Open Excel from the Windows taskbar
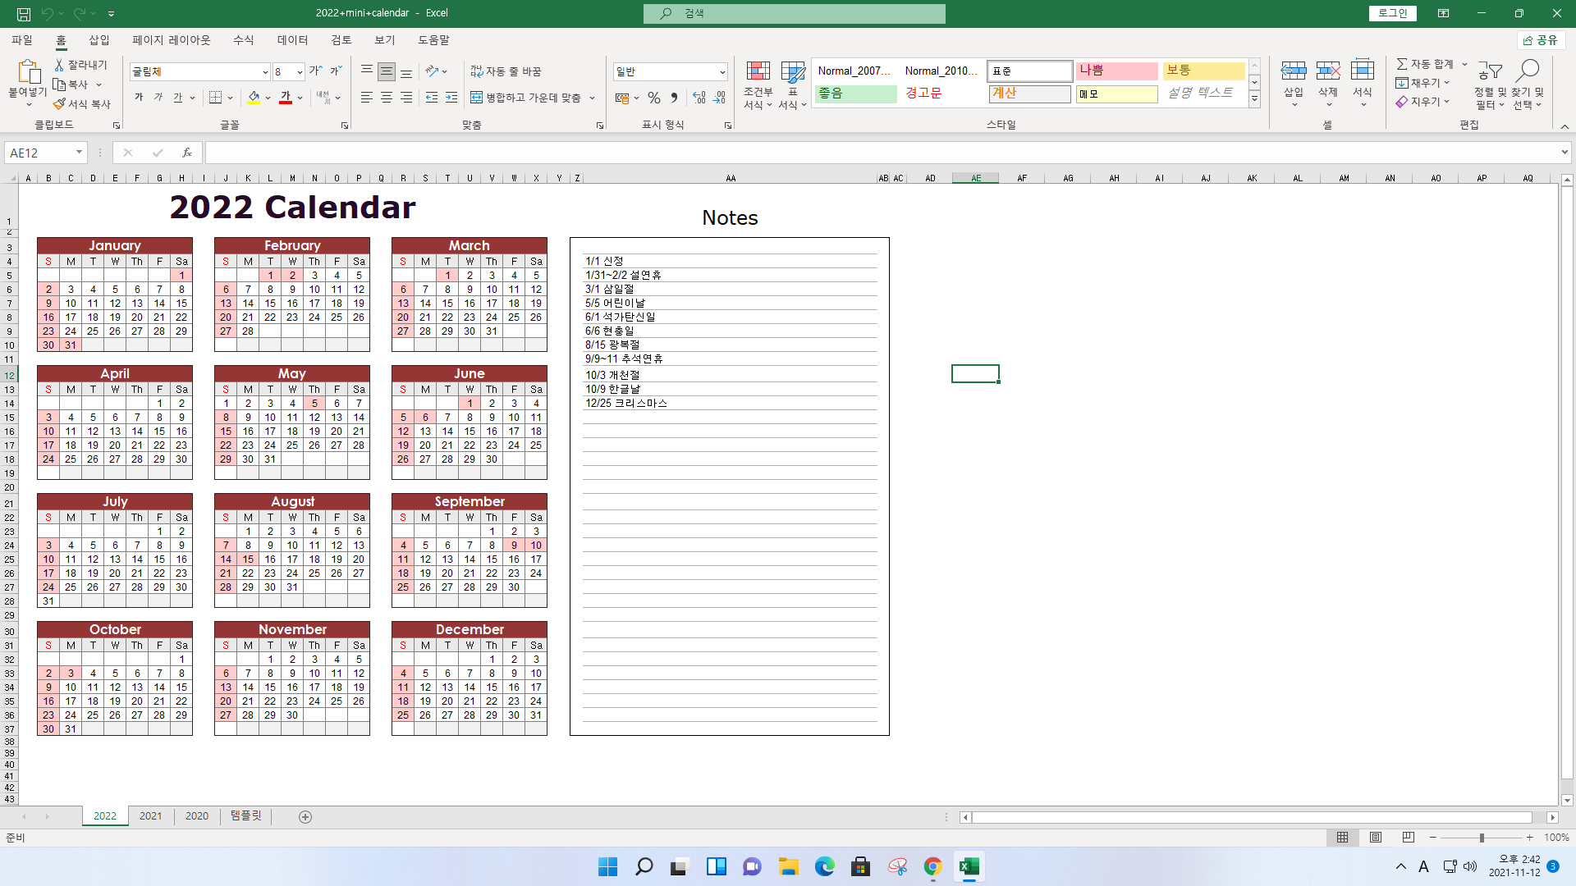The height and width of the screenshot is (886, 1576). click(x=969, y=867)
